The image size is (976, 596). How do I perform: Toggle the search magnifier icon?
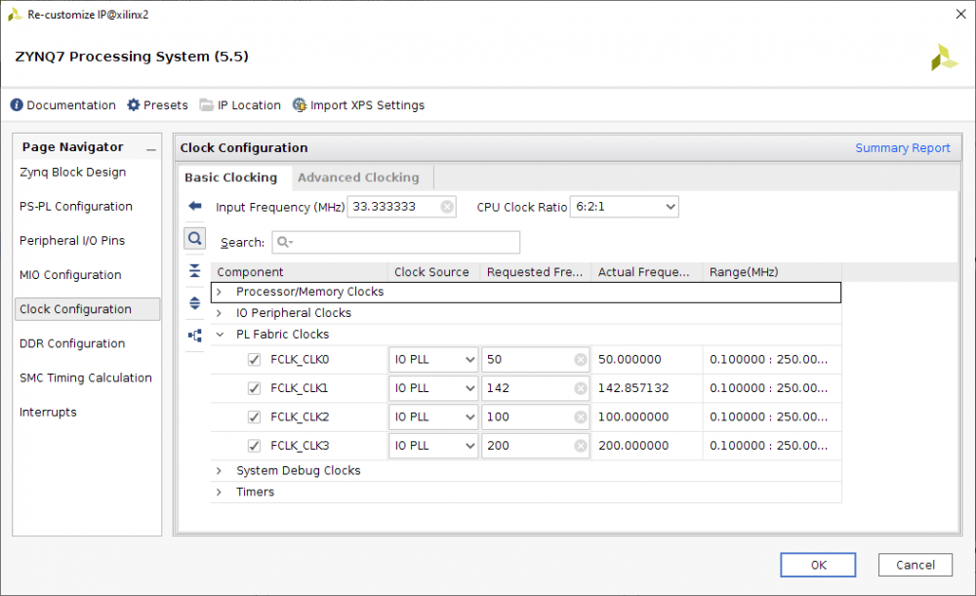[x=195, y=239]
